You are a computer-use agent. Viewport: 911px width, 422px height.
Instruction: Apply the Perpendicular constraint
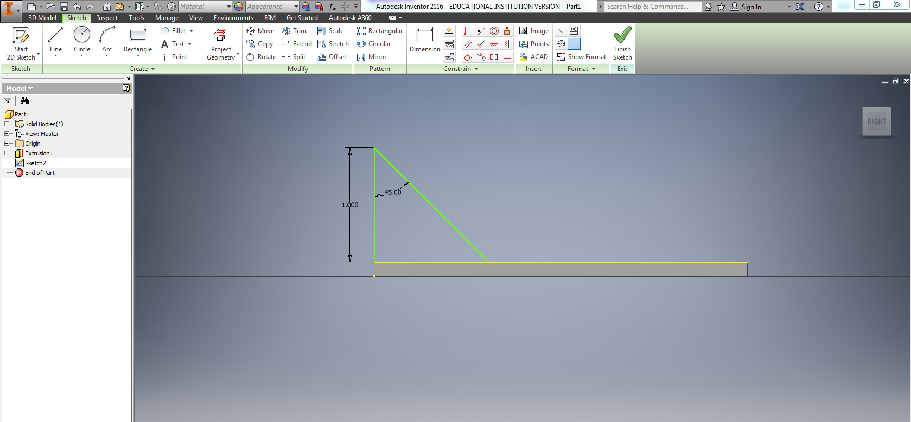[481, 44]
